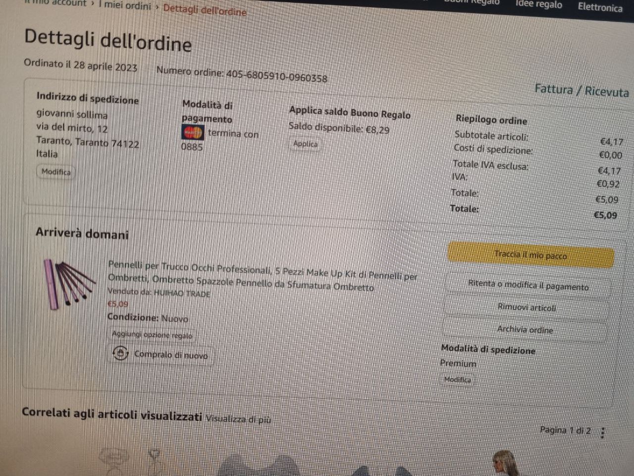Open the Elettronica menu item
The width and height of the screenshot is (634, 476).
click(600, 7)
